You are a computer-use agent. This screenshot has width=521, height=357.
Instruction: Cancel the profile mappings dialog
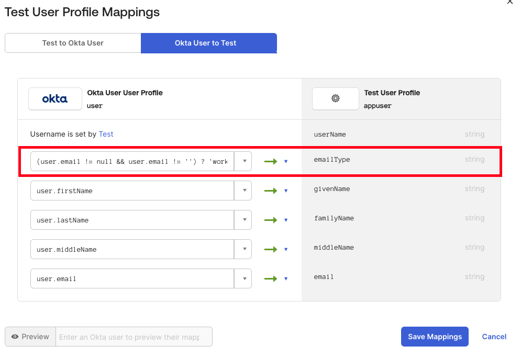[494, 337]
